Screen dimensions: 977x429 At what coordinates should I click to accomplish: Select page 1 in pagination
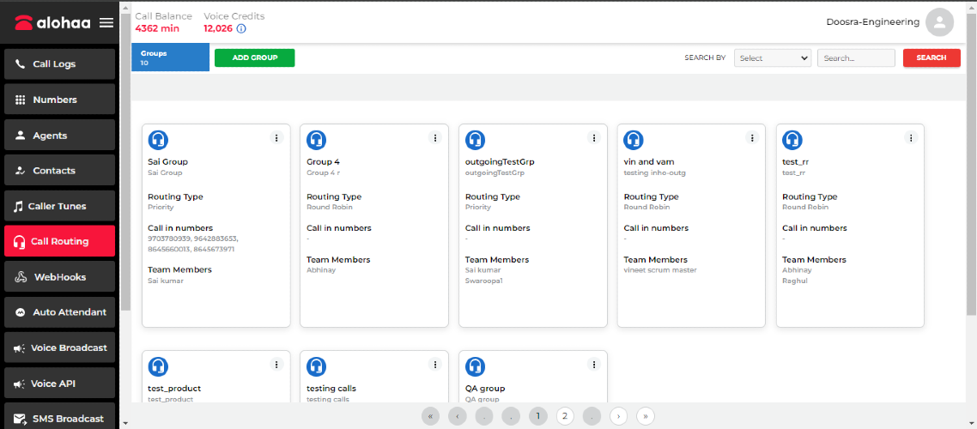click(537, 416)
